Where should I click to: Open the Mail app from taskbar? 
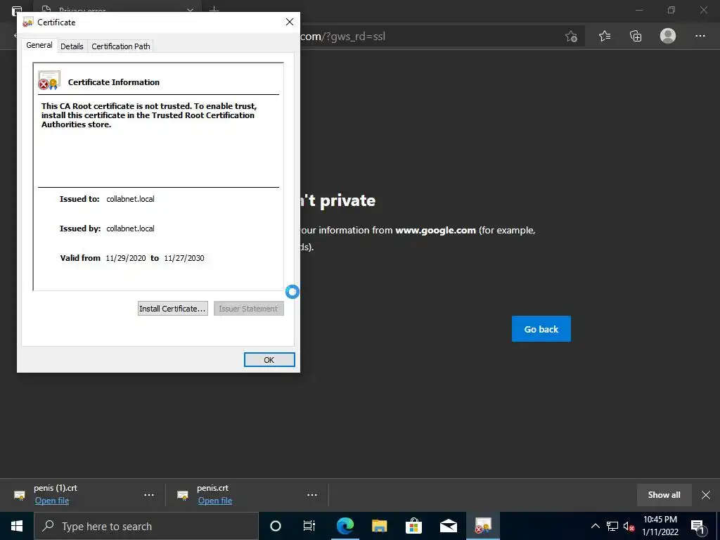448,526
